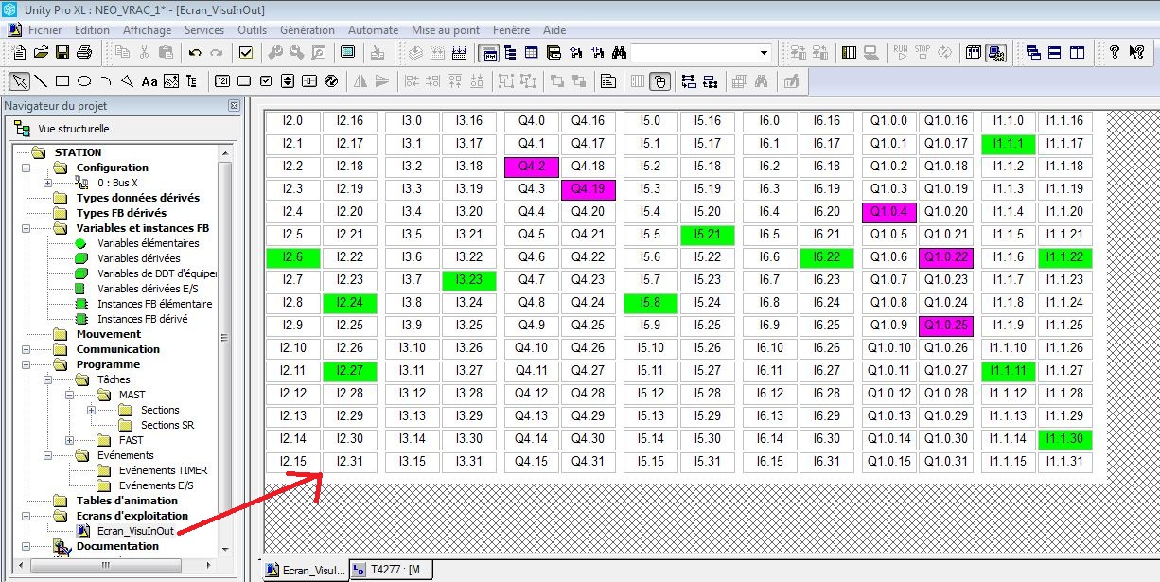The image size is (1160, 582).
Task: Expand the Sections tree node
Action: [x=91, y=410]
